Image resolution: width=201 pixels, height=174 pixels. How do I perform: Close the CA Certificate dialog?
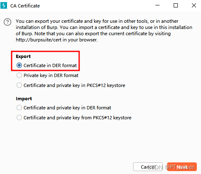coord(194,5)
